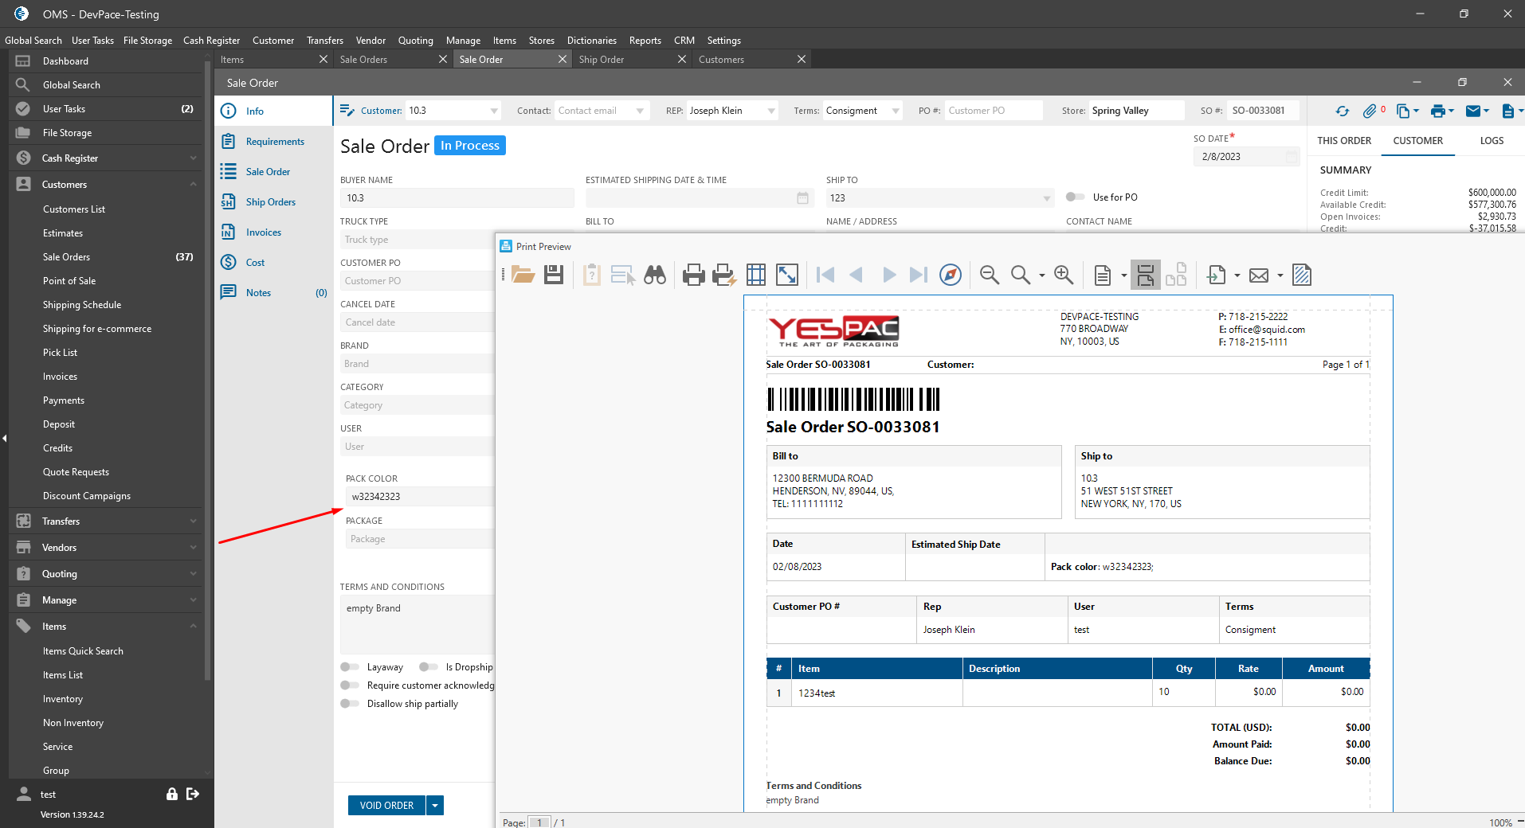Click the refresh icon in Sale Order header
Viewport: 1525px width, 828px height.
point(1343,111)
